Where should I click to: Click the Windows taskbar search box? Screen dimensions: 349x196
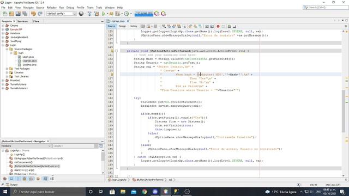coord(48,192)
